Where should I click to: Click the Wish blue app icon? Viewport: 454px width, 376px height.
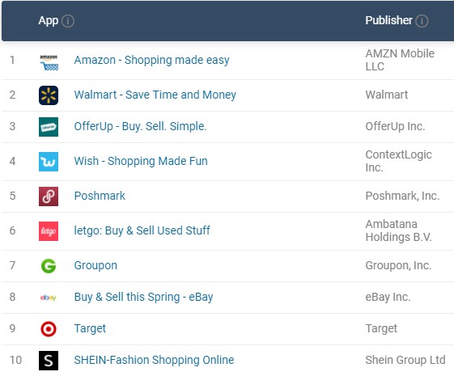tap(49, 162)
